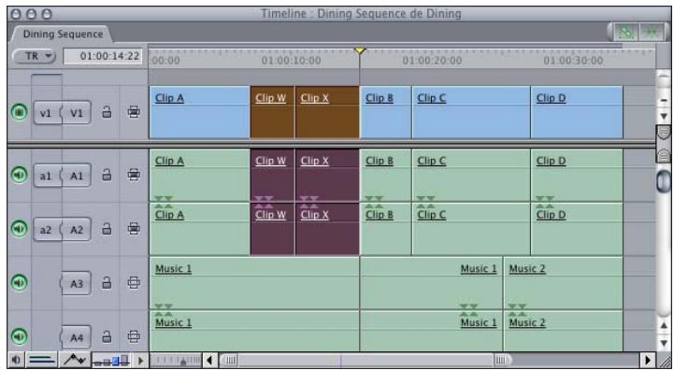Toggle Auto Select on track A2
The width and height of the screenshot is (674, 370).
pos(134,229)
